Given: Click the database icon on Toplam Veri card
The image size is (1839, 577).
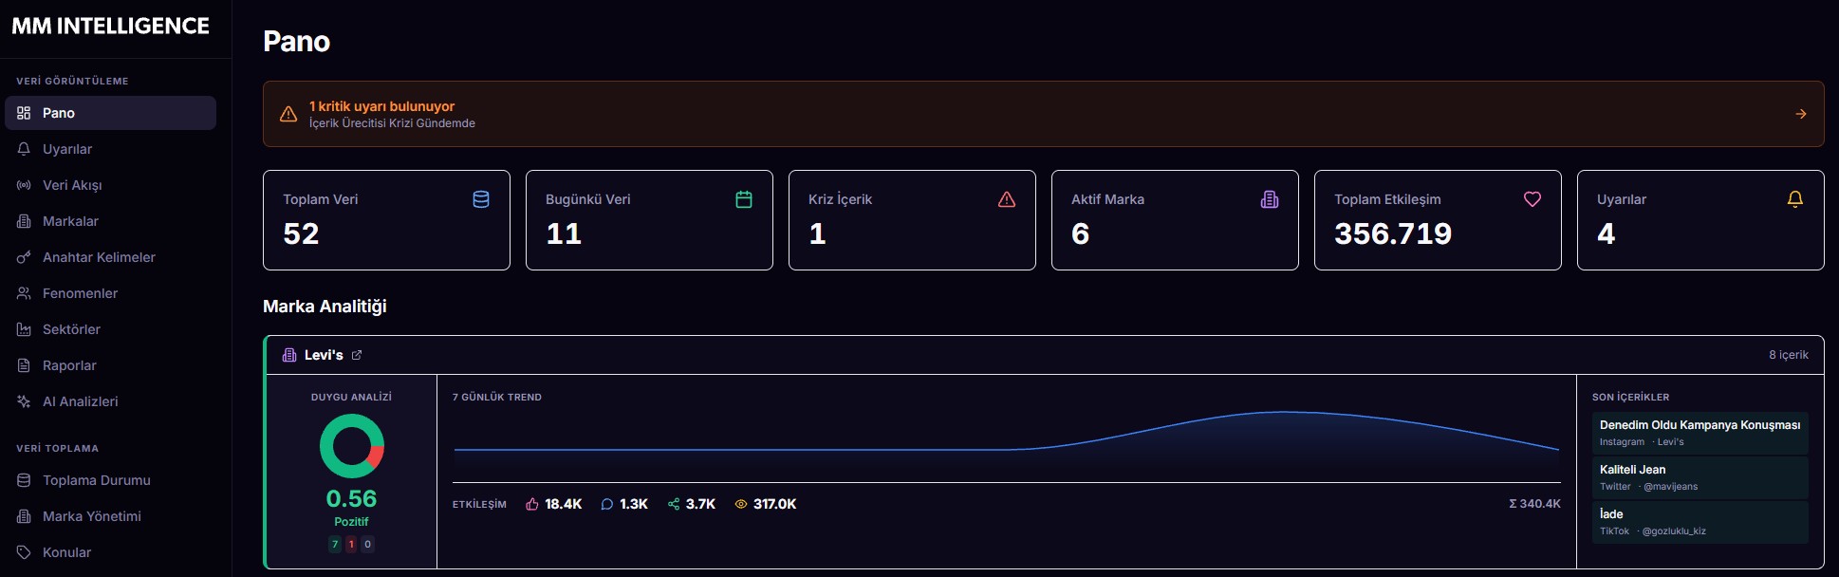Looking at the screenshot, I should [x=481, y=199].
